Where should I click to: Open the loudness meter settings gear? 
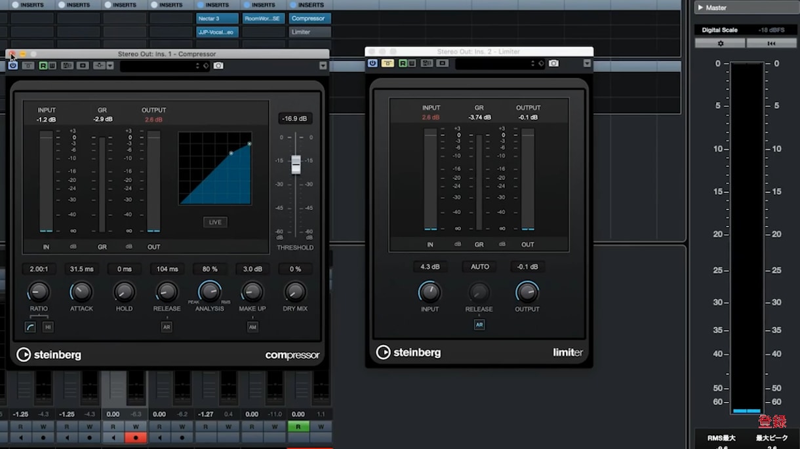coord(721,43)
